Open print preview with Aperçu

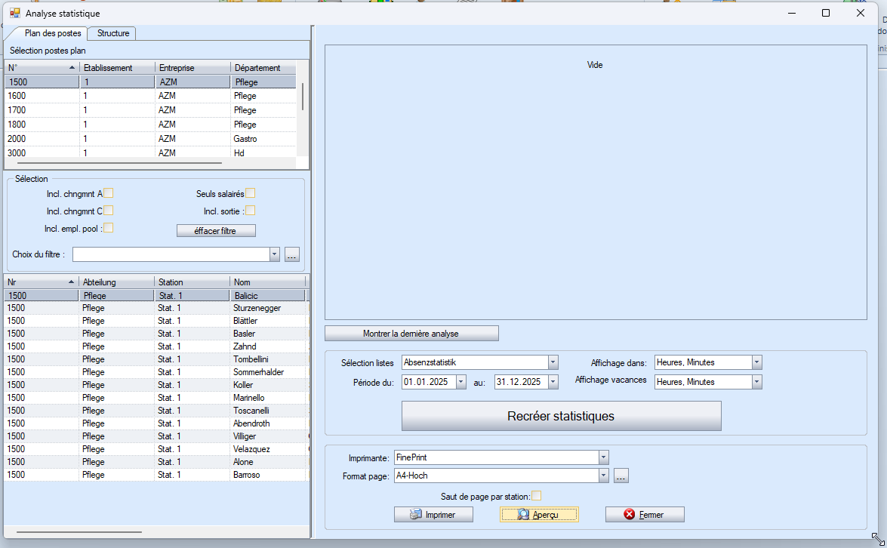(539, 515)
